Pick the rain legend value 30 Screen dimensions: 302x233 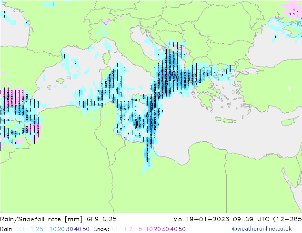pos(70,229)
